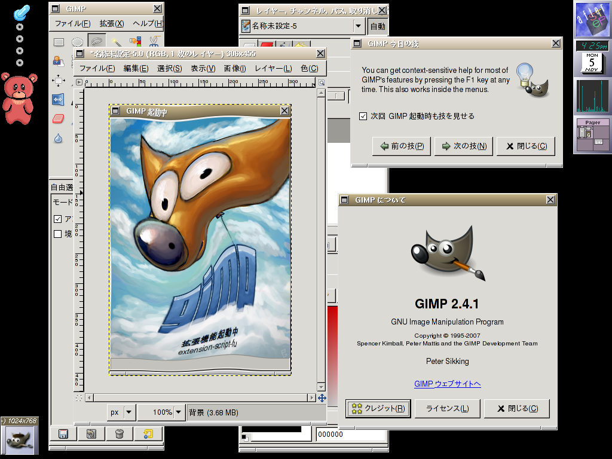Open 表示(V) menu in image window
The width and height of the screenshot is (612, 459).
point(203,69)
